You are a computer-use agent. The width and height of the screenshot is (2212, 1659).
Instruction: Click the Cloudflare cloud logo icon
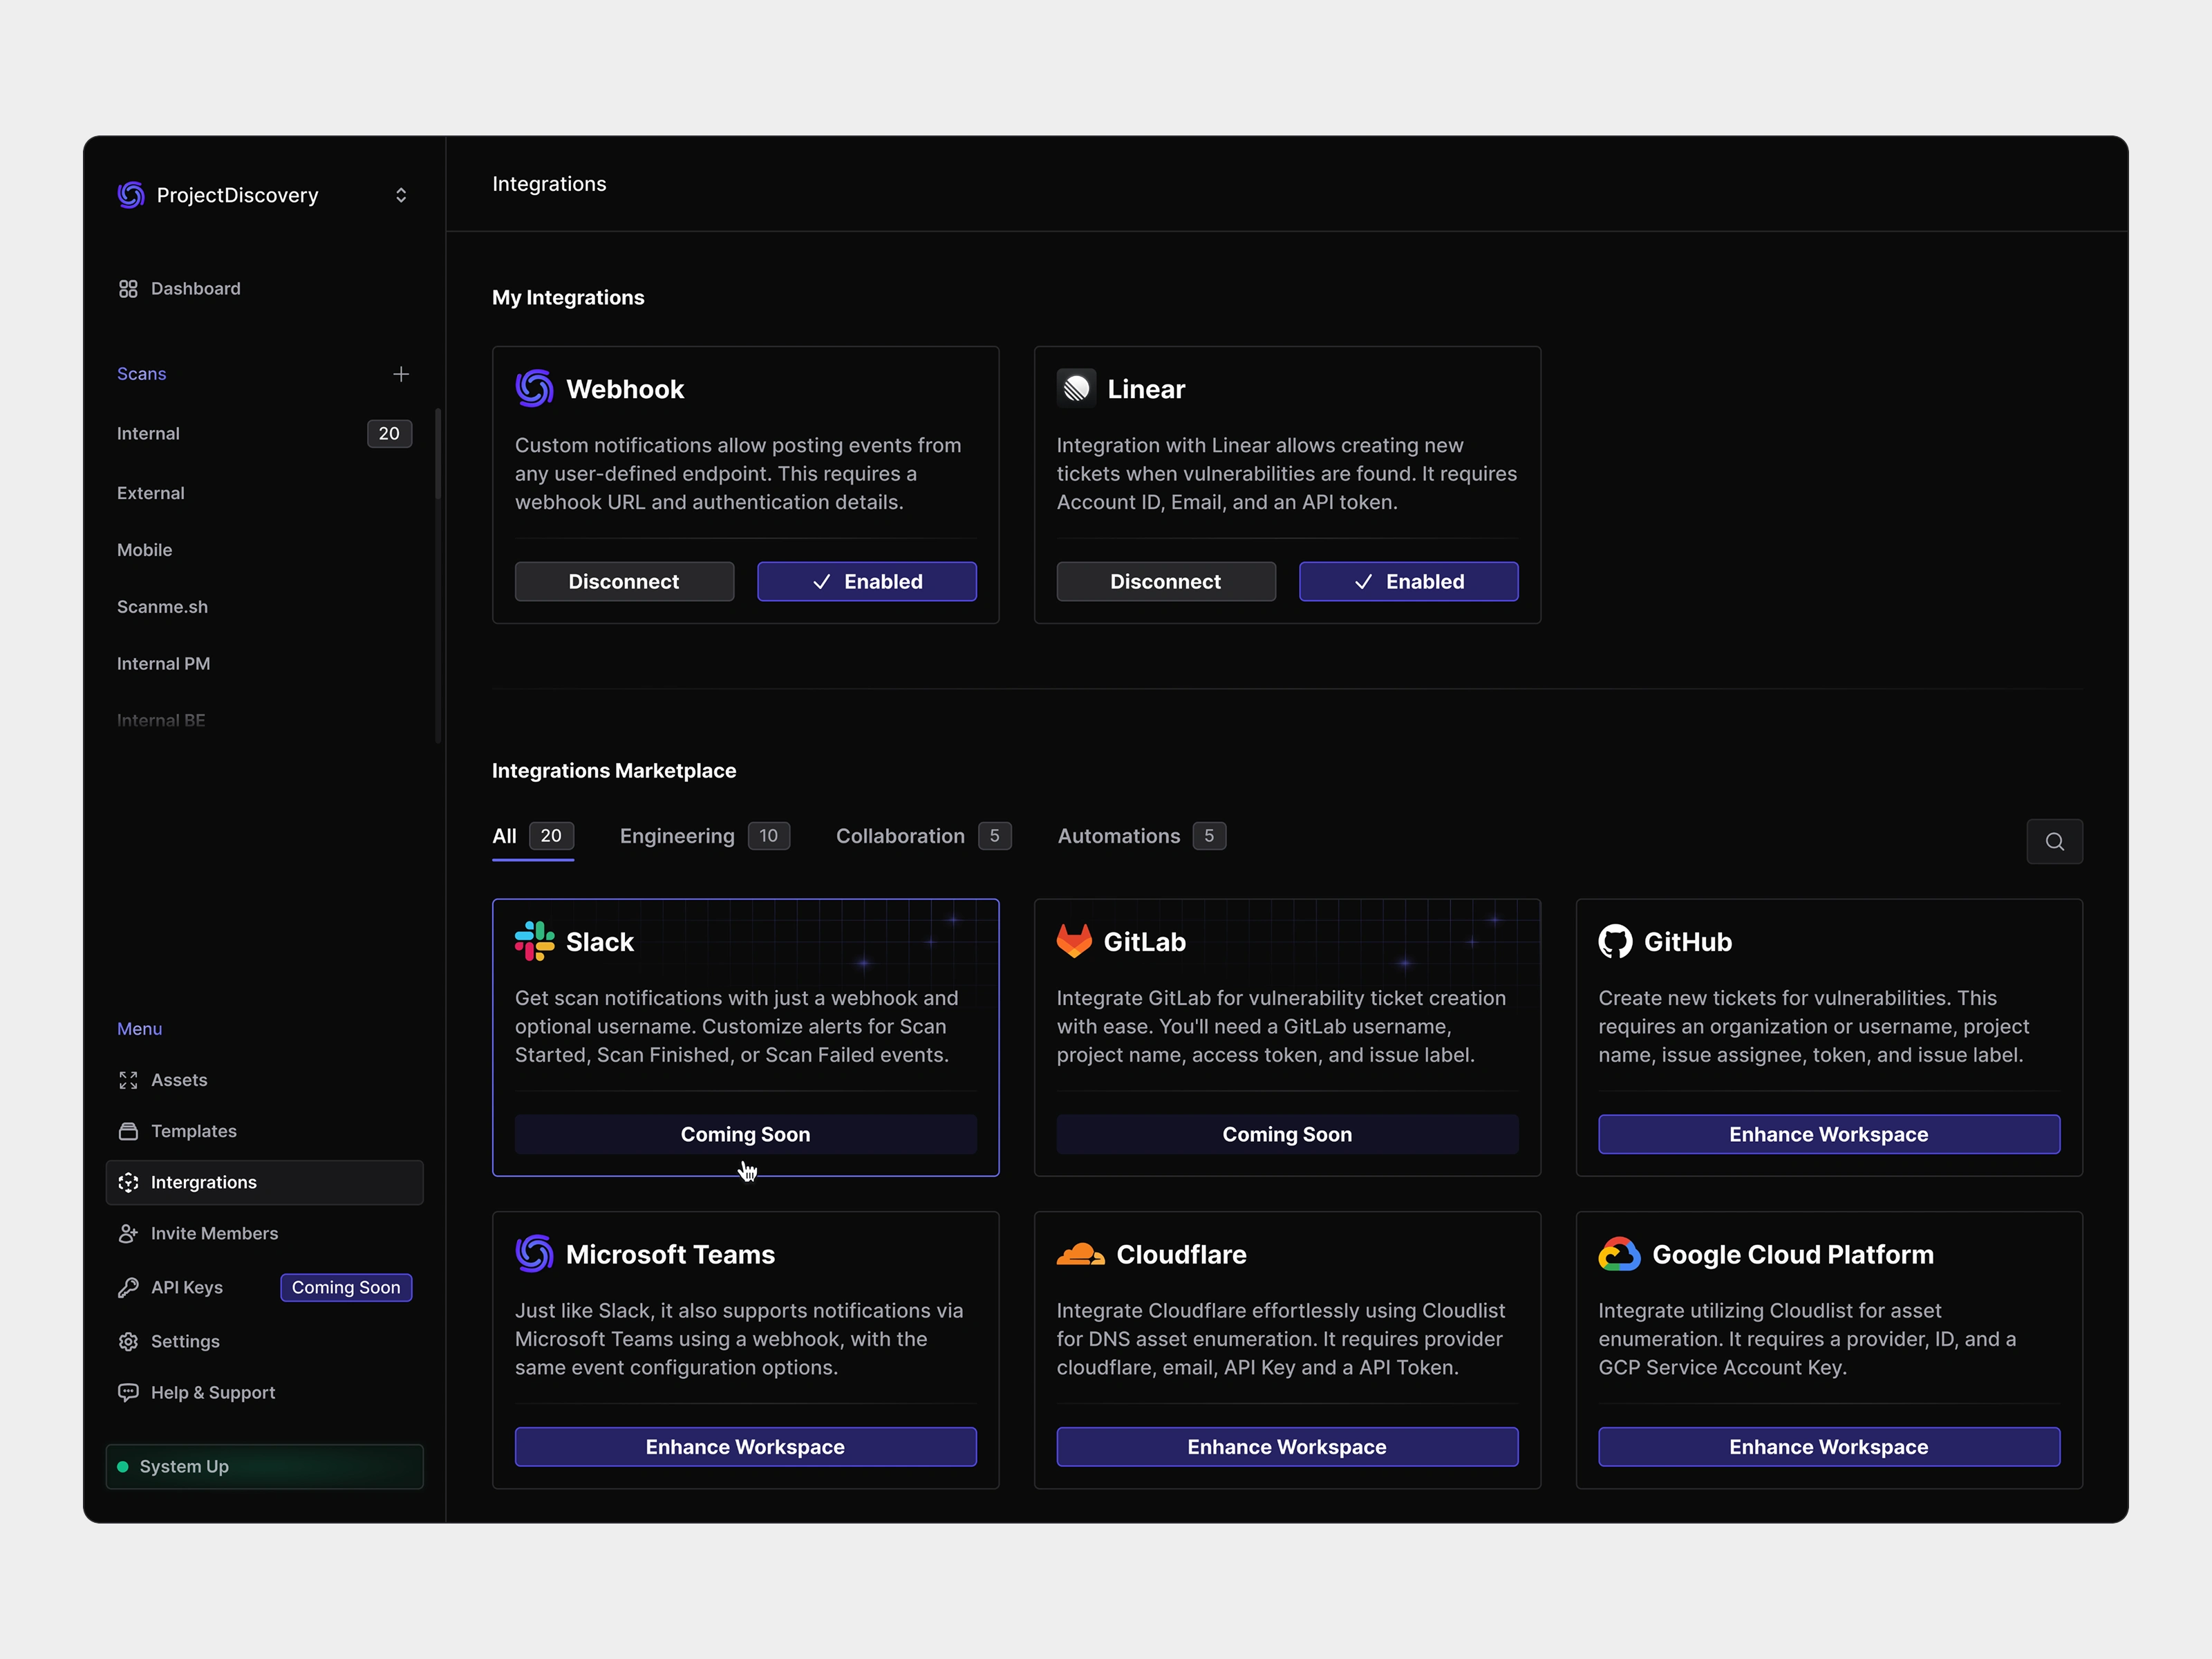(1080, 1254)
